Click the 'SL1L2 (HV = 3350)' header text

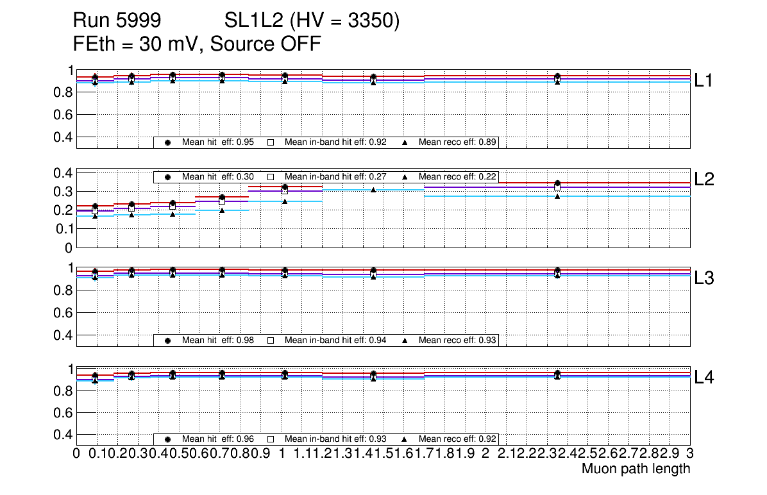[312, 21]
